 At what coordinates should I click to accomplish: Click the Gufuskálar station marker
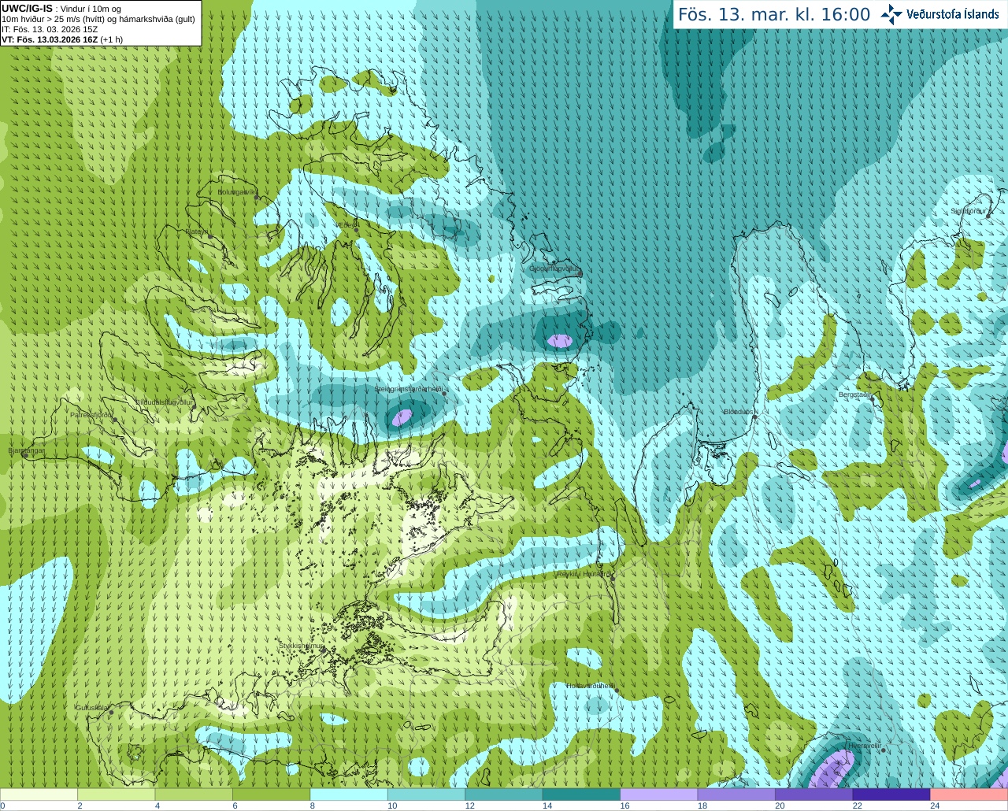[x=111, y=713]
